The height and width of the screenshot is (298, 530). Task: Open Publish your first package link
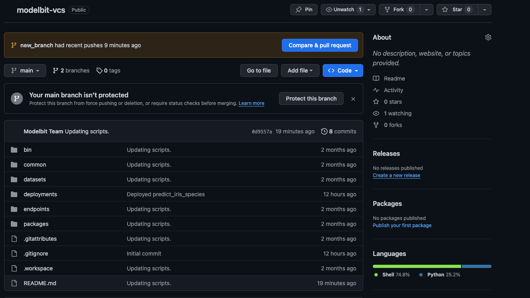pos(402,226)
